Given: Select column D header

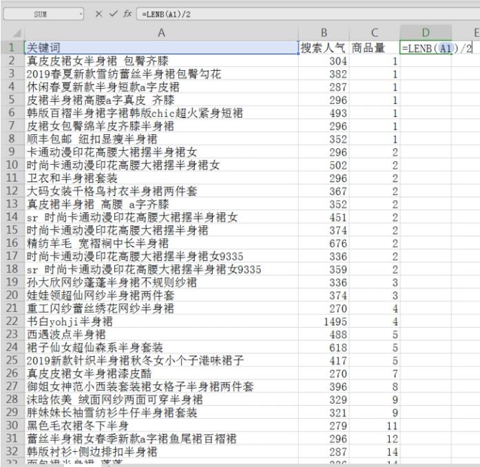Looking at the screenshot, I should tap(426, 33).
